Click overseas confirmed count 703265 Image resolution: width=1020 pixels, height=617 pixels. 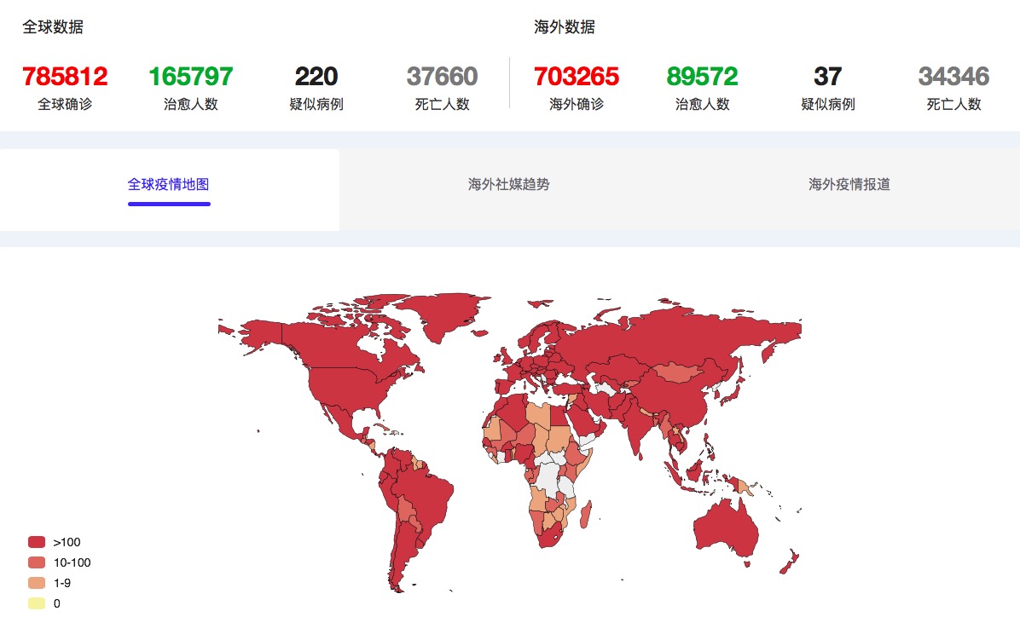577,76
